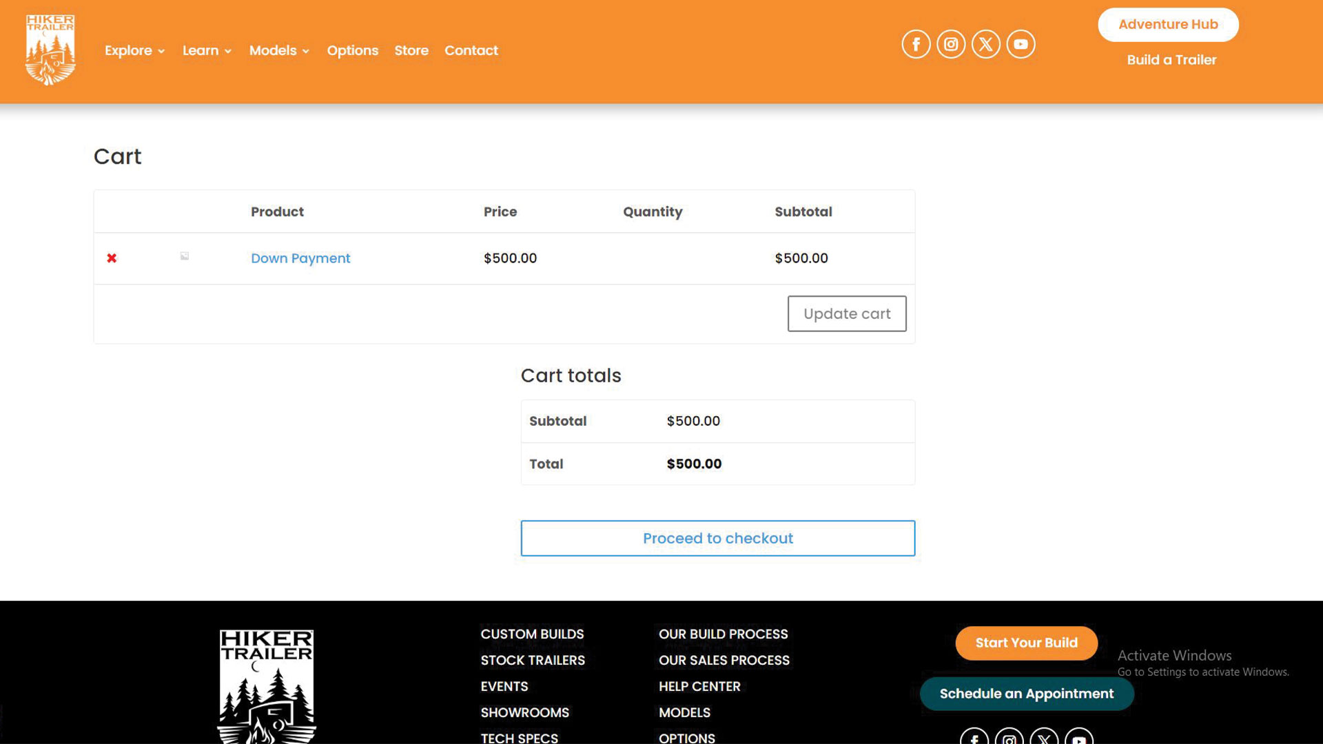Click the footer Hiker Trailer logo

pyautogui.click(x=267, y=685)
